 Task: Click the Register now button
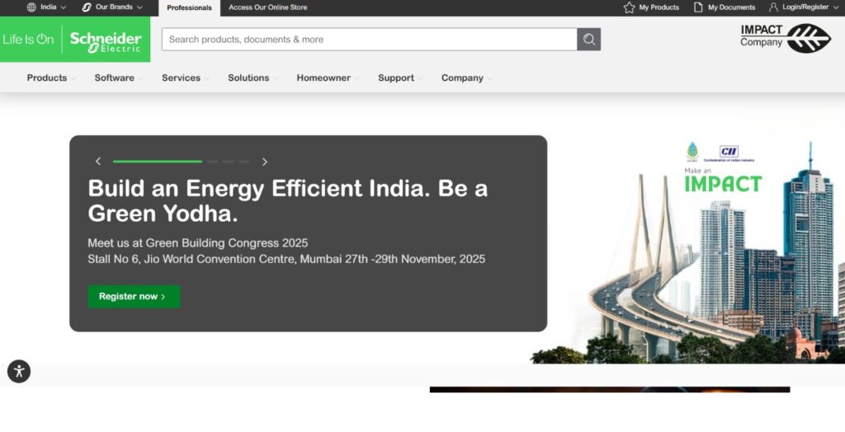pos(134,297)
